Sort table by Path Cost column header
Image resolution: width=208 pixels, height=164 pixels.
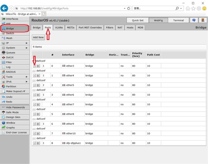coord(154,55)
